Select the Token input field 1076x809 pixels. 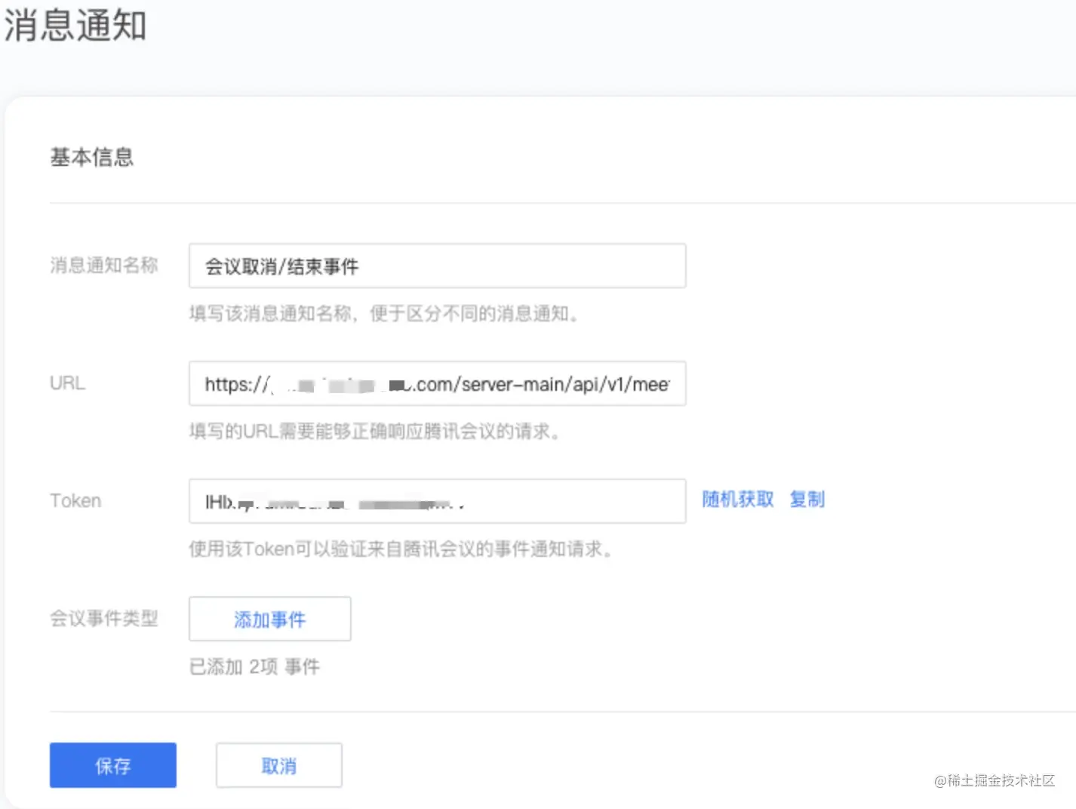click(437, 501)
